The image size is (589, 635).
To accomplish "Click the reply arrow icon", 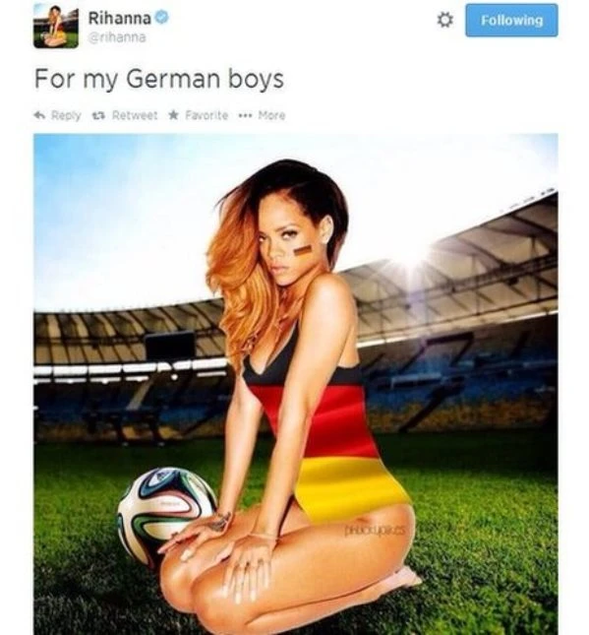I will click(x=39, y=115).
